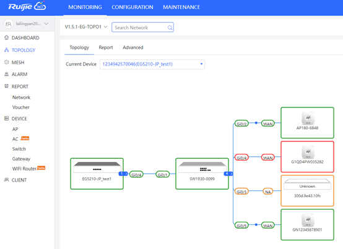Select the G1QD4PW035282 access point icon
The width and height of the screenshot is (343, 249).
[x=307, y=152]
